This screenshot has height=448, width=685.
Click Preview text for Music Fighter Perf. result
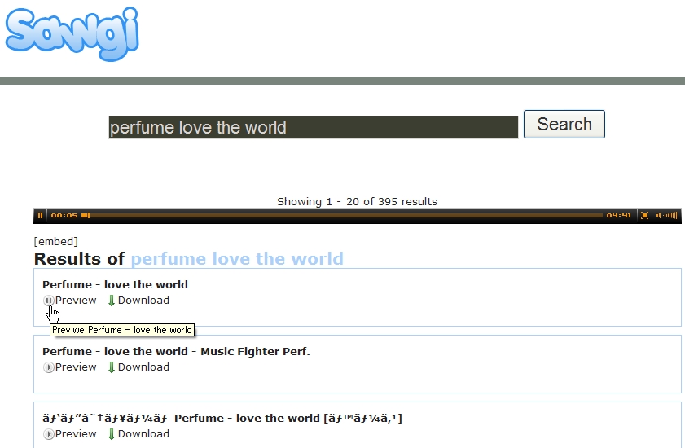point(76,367)
